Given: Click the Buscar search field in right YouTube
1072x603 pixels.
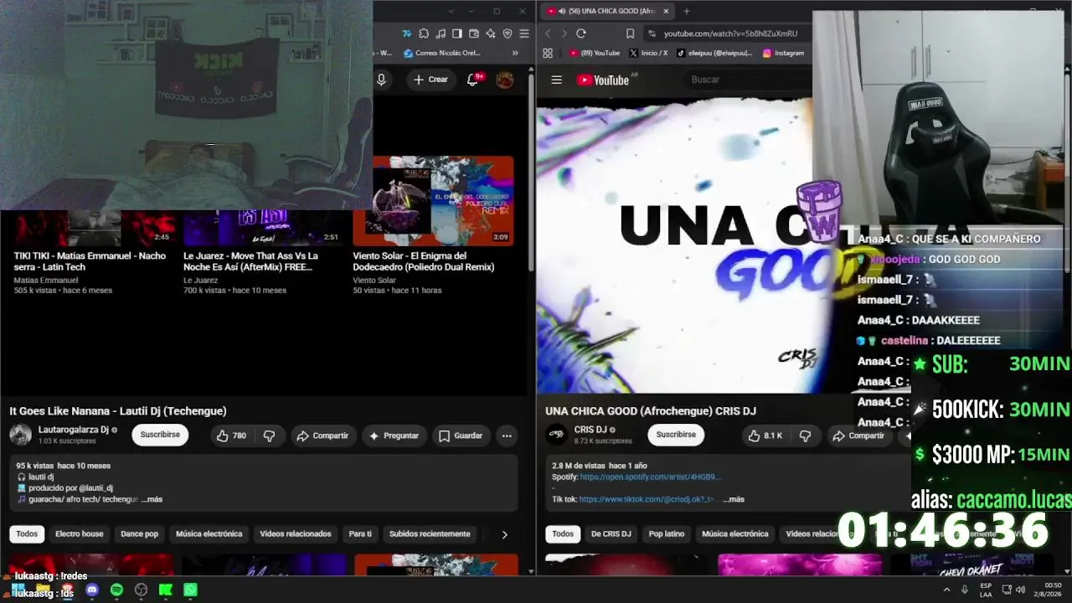Looking at the screenshot, I should [750, 80].
